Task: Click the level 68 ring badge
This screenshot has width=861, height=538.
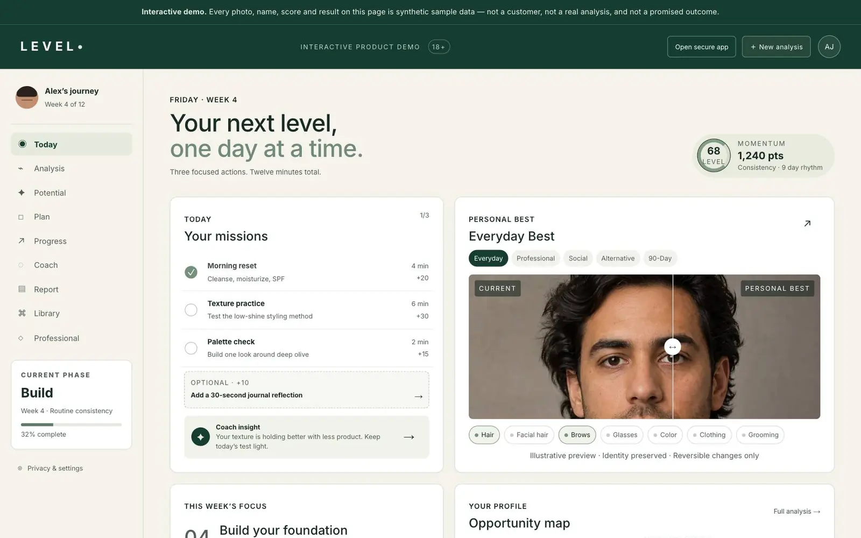Action: click(x=714, y=155)
